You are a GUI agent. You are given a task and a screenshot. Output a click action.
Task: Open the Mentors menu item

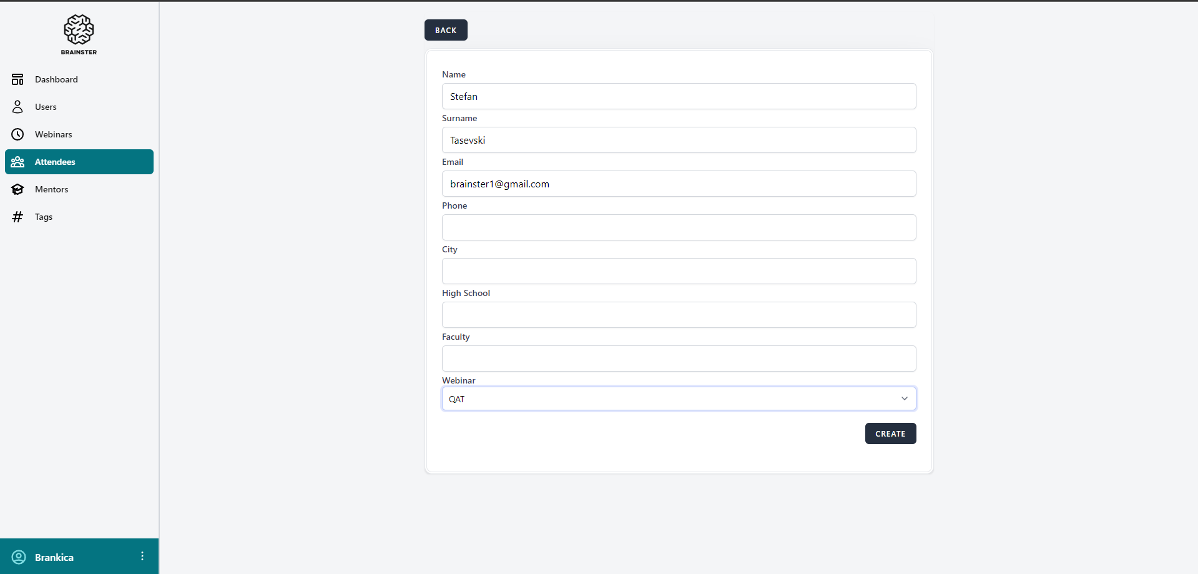(x=52, y=189)
